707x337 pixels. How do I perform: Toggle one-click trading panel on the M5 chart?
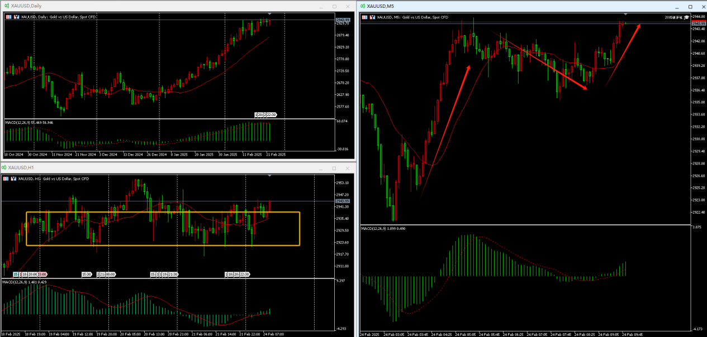365,17
